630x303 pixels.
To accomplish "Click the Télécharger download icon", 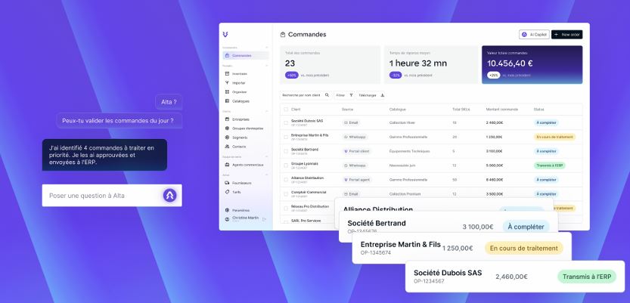I will pos(382,95).
